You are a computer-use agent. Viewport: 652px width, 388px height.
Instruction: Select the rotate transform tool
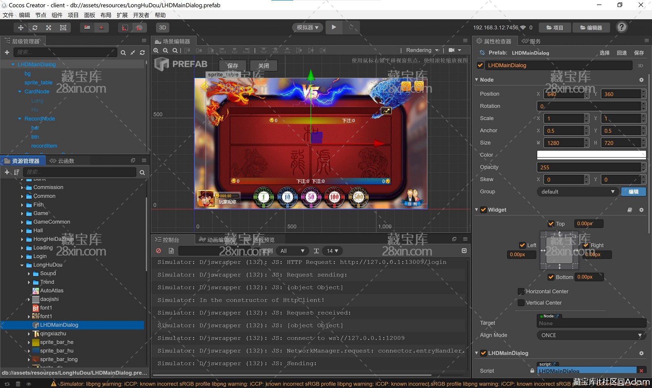(x=35, y=28)
